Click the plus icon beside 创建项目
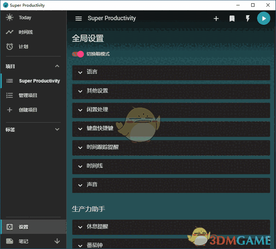The height and width of the screenshot is (249, 276). click(x=10, y=110)
